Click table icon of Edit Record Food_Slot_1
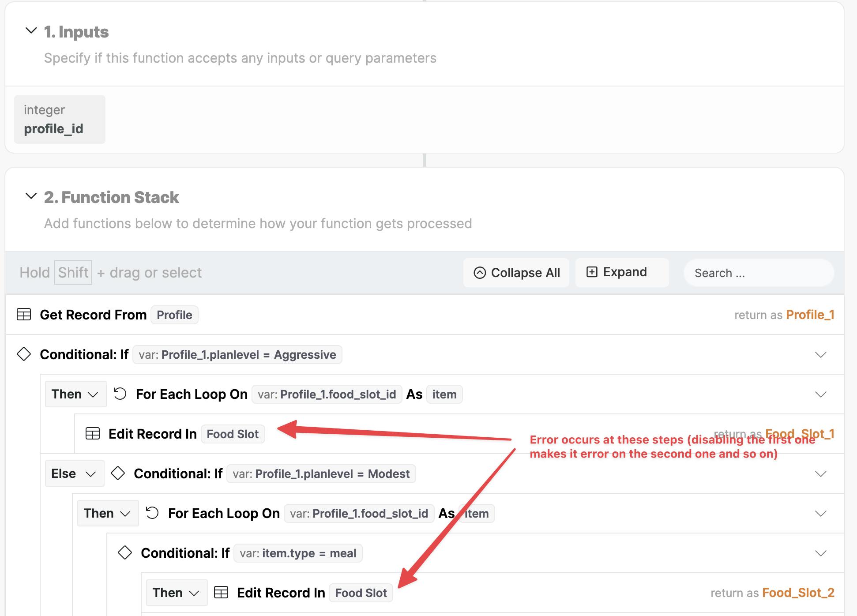 pyautogui.click(x=93, y=434)
